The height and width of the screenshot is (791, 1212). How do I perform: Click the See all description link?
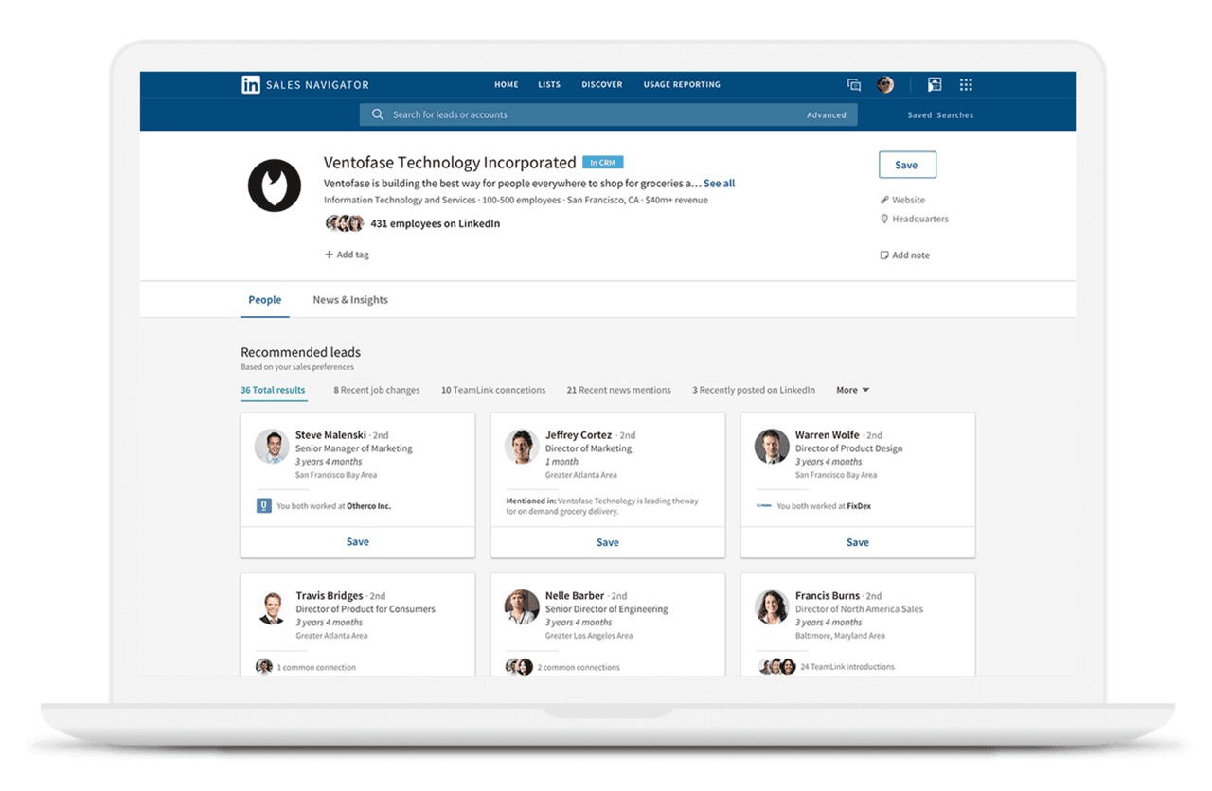(720, 184)
